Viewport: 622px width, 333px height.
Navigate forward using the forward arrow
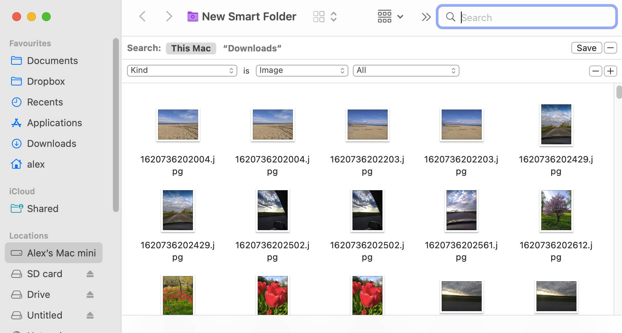click(169, 16)
